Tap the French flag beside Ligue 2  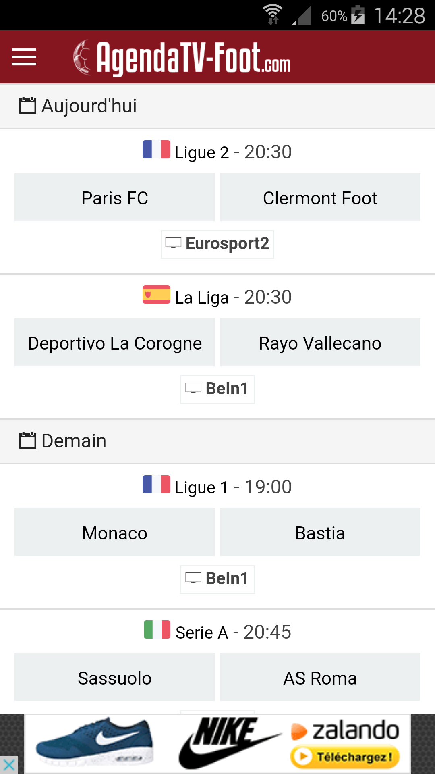click(156, 150)
